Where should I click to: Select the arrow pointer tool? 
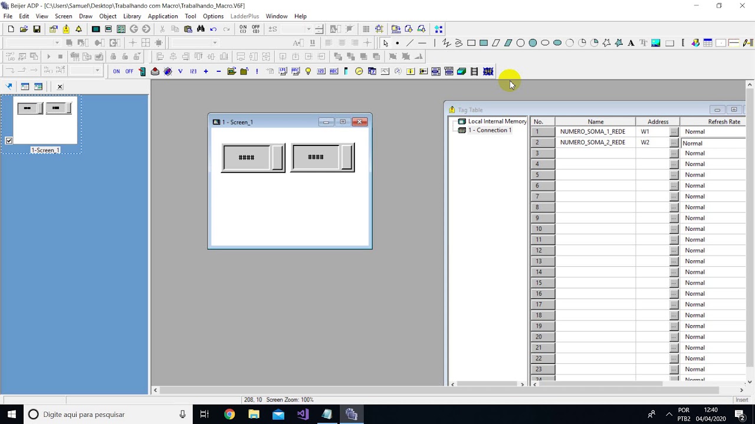coord(385,43)
